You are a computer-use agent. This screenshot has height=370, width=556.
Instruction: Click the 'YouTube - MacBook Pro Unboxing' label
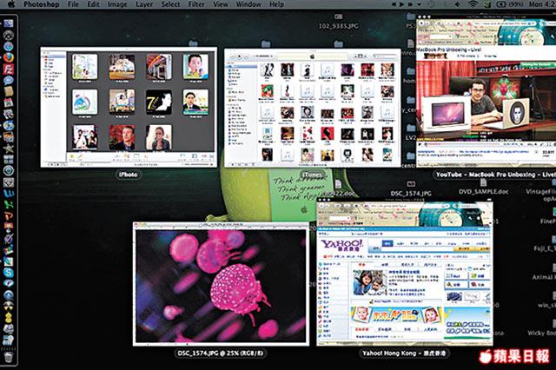coord(494,175)
